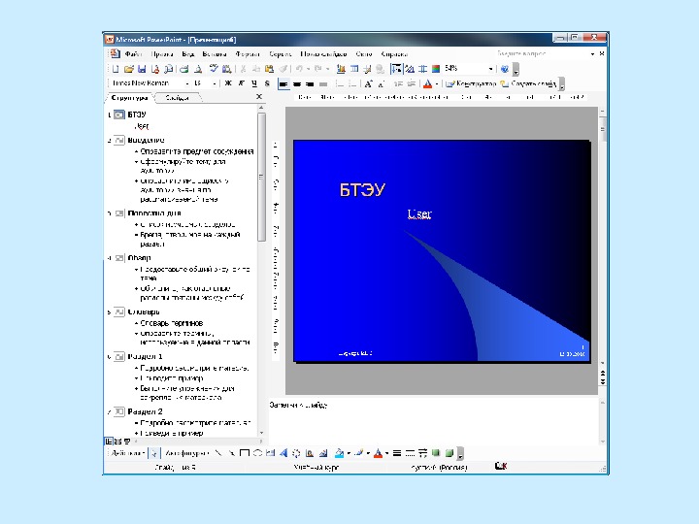Image resolution: width=699 pixels, height=524 pixels.
Task: Open the 54% zoom dropdown
Action: click(490, 69)
